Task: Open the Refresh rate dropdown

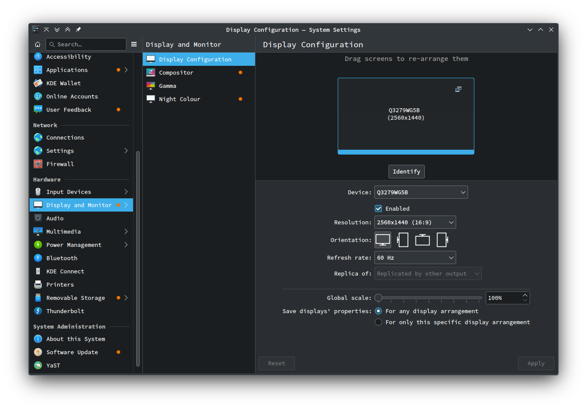Action: pyautogui.click(x=415, y=258)
